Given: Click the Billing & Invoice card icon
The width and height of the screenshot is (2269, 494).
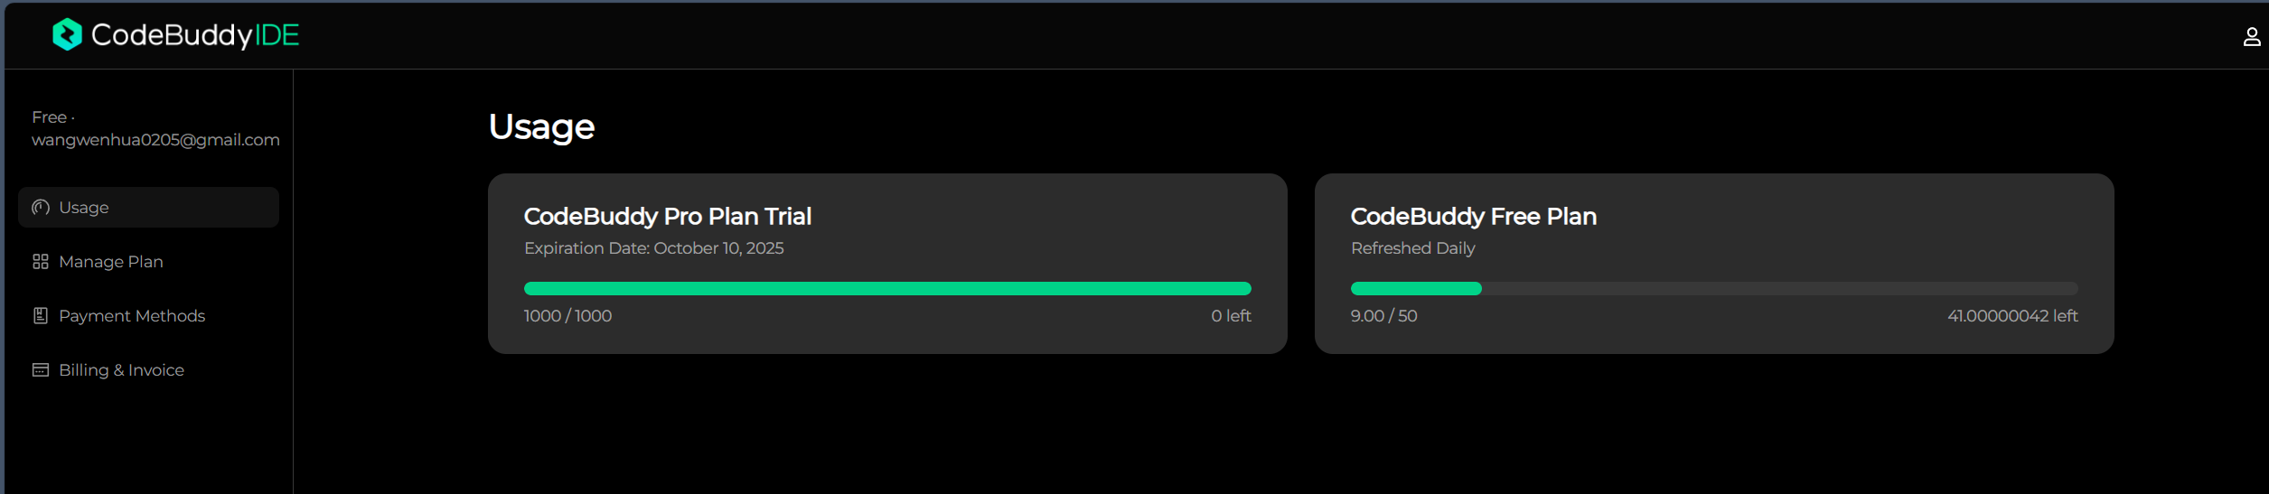Looking at the screenshot, I should coord(41,369).
